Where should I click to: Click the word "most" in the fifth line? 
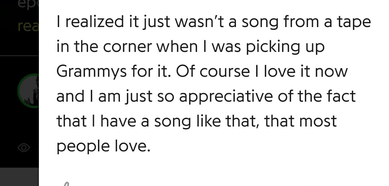click(318, 121)
